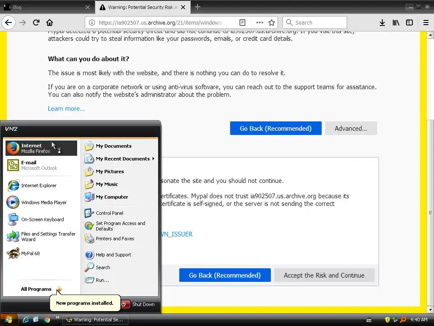This screenshot has height=326, width=434.
Task: Click page scrollbar up arrow
Action: [431, 35]
